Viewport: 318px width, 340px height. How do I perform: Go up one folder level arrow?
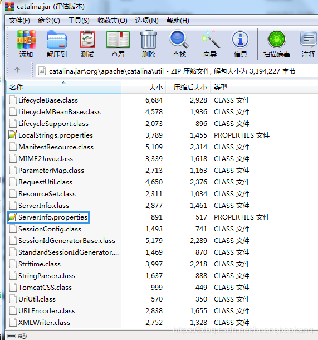pos(17,70)
